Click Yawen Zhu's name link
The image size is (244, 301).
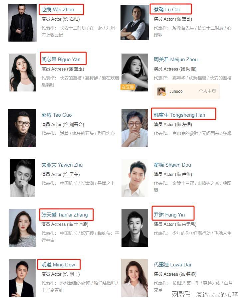tap(62, 165)
